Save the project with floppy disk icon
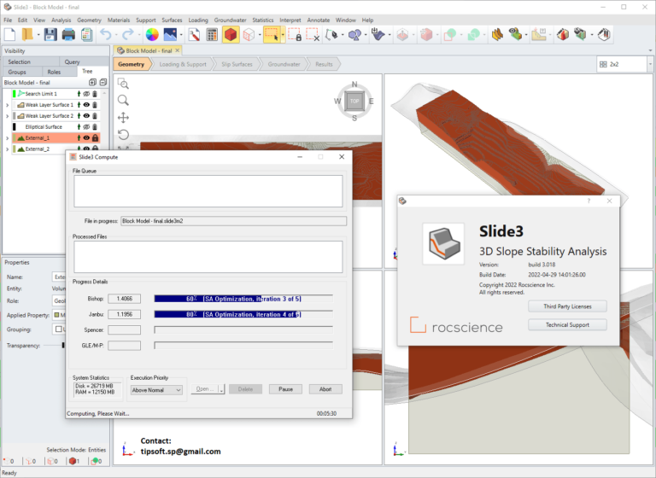 [x=50, y=35]
